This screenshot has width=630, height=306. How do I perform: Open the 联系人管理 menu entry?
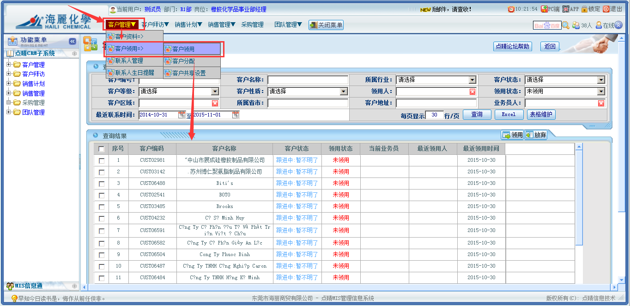pos(129,61)
